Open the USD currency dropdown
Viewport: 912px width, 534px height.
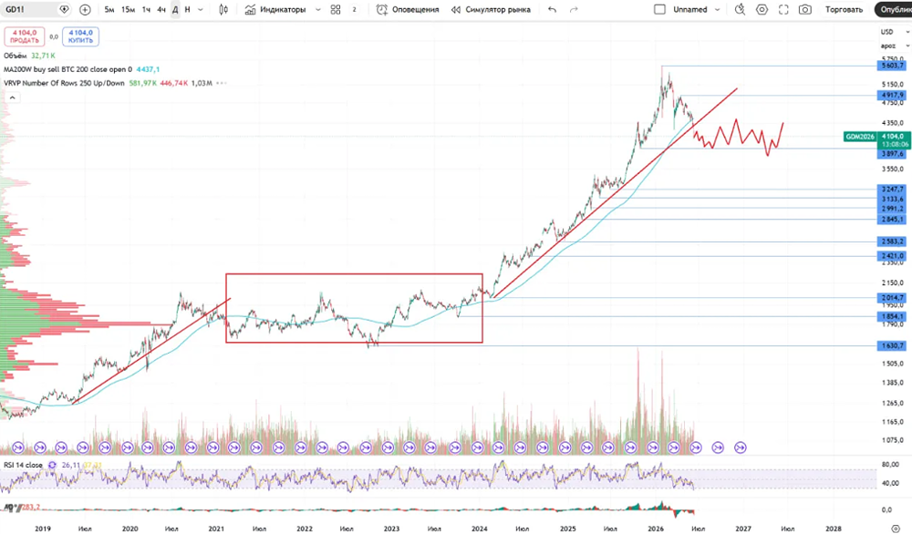895,32
